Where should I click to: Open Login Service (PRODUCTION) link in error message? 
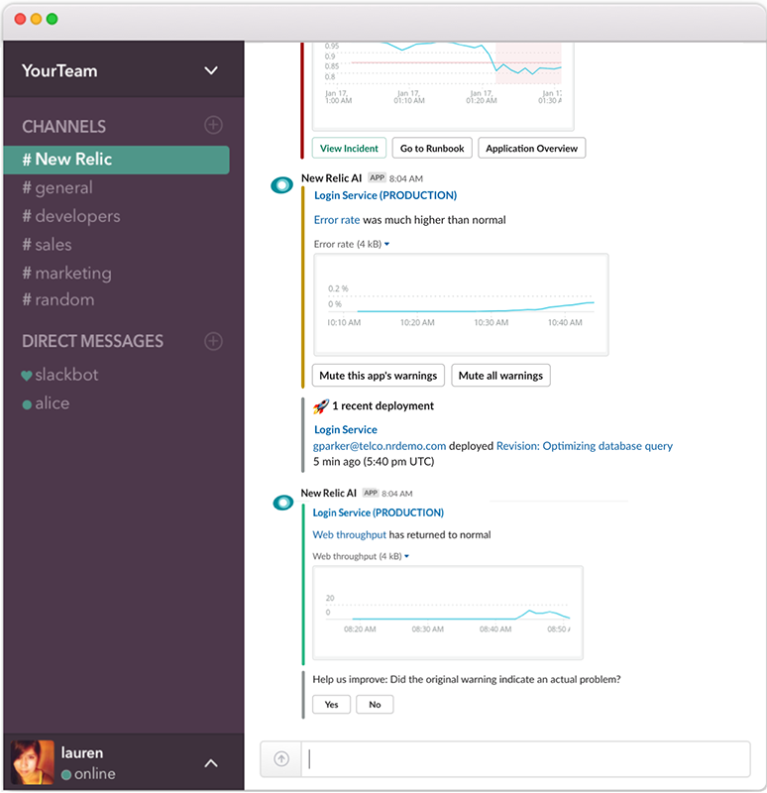[385, 195]
